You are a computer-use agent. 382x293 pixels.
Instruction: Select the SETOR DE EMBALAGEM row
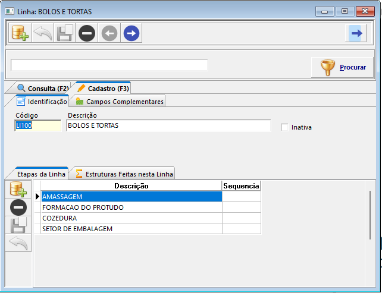(131, 229)
